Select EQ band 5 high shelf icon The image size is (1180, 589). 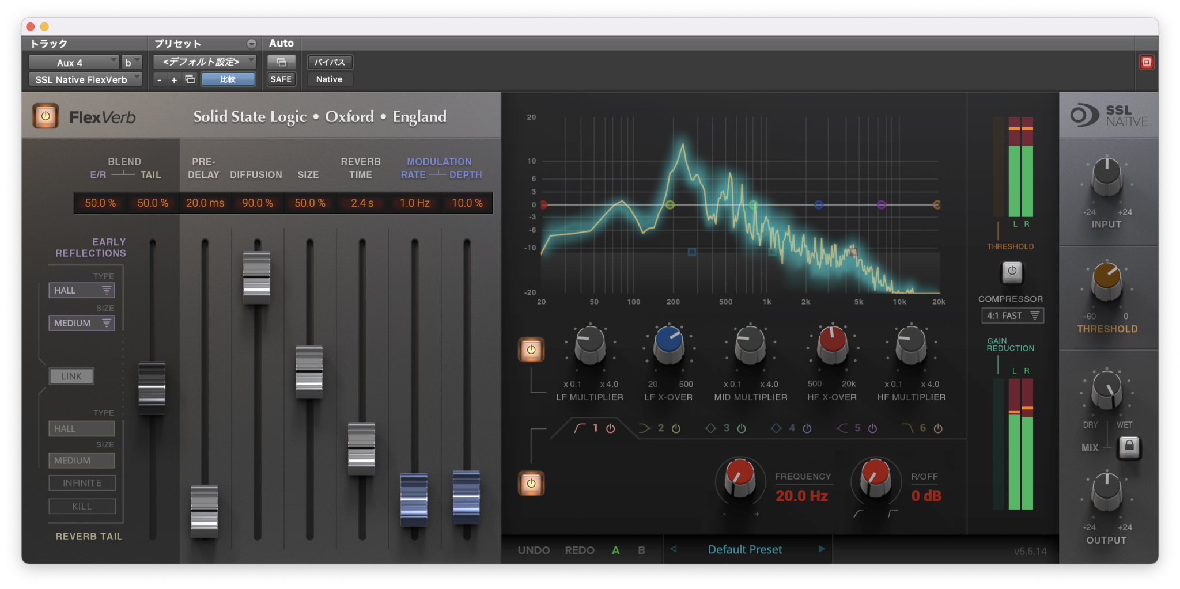[843, 428]
